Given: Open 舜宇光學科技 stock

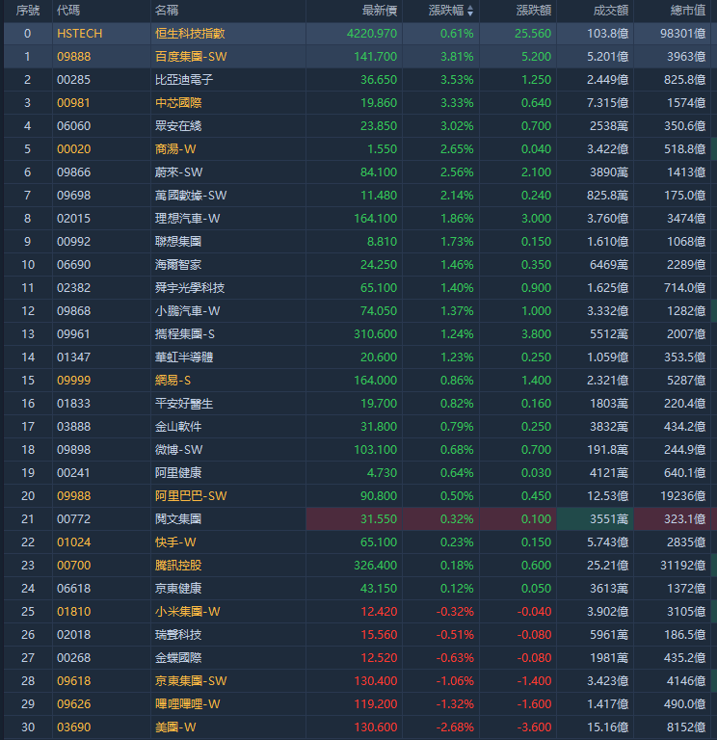Looking at the screenshot, I should (x=190, y=288).
